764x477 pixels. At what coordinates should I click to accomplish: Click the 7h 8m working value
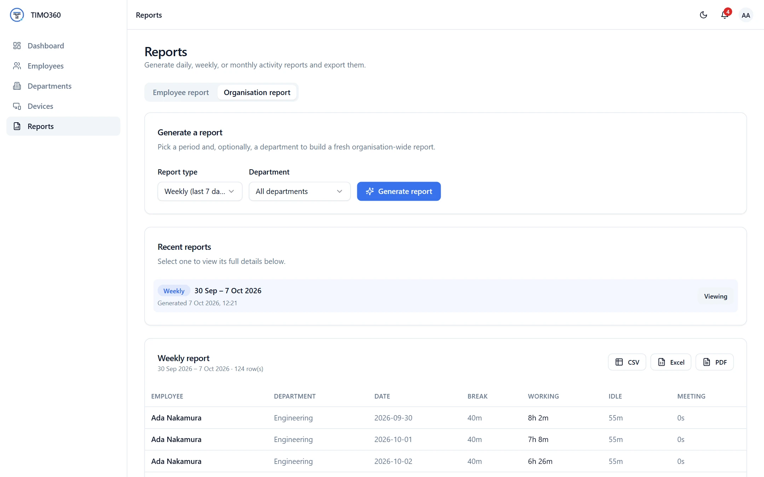click(538, 439)
